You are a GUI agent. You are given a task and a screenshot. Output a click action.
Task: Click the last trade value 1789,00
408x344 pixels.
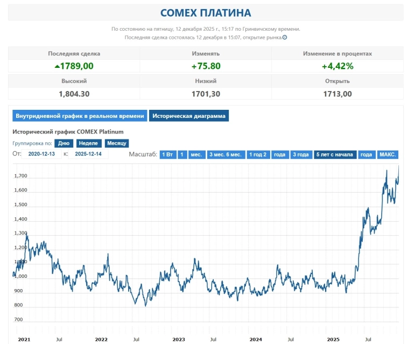pos(77,66)
